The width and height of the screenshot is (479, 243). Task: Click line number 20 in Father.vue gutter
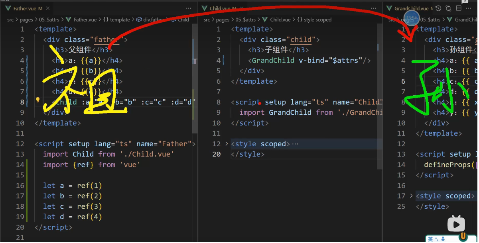tap(20, 227)
